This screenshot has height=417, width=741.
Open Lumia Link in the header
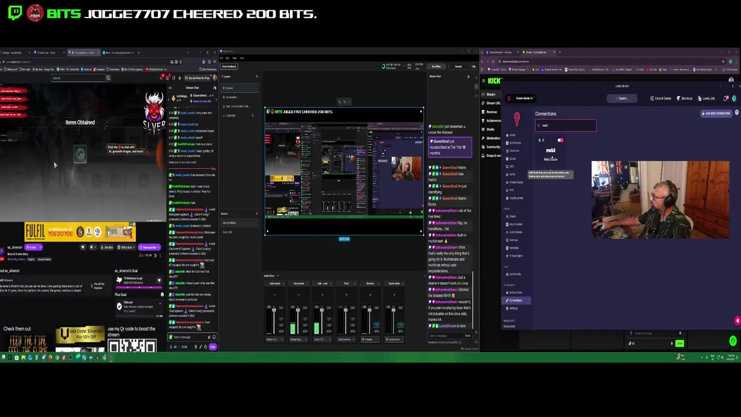click(x=706, y=98)
